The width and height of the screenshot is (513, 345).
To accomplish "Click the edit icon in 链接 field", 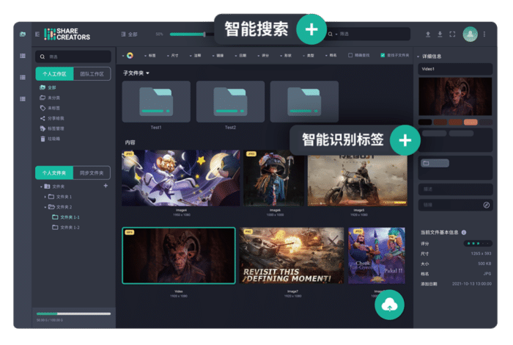I will [487, 205].
